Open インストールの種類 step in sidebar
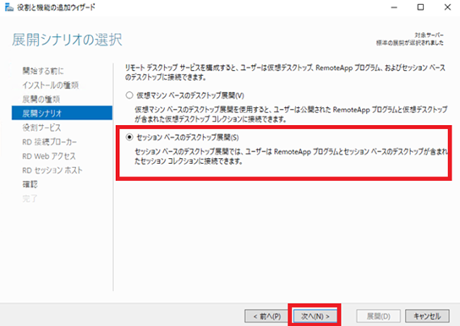Image resolution: width=460 pixels, height=326 pixels. tap(51, 85)
